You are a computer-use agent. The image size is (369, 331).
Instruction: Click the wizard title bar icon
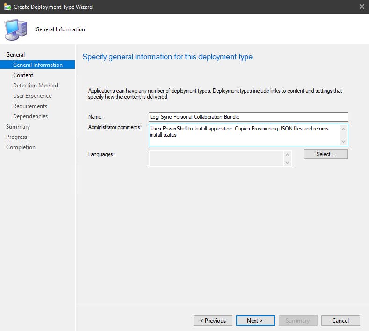point(7,7)
